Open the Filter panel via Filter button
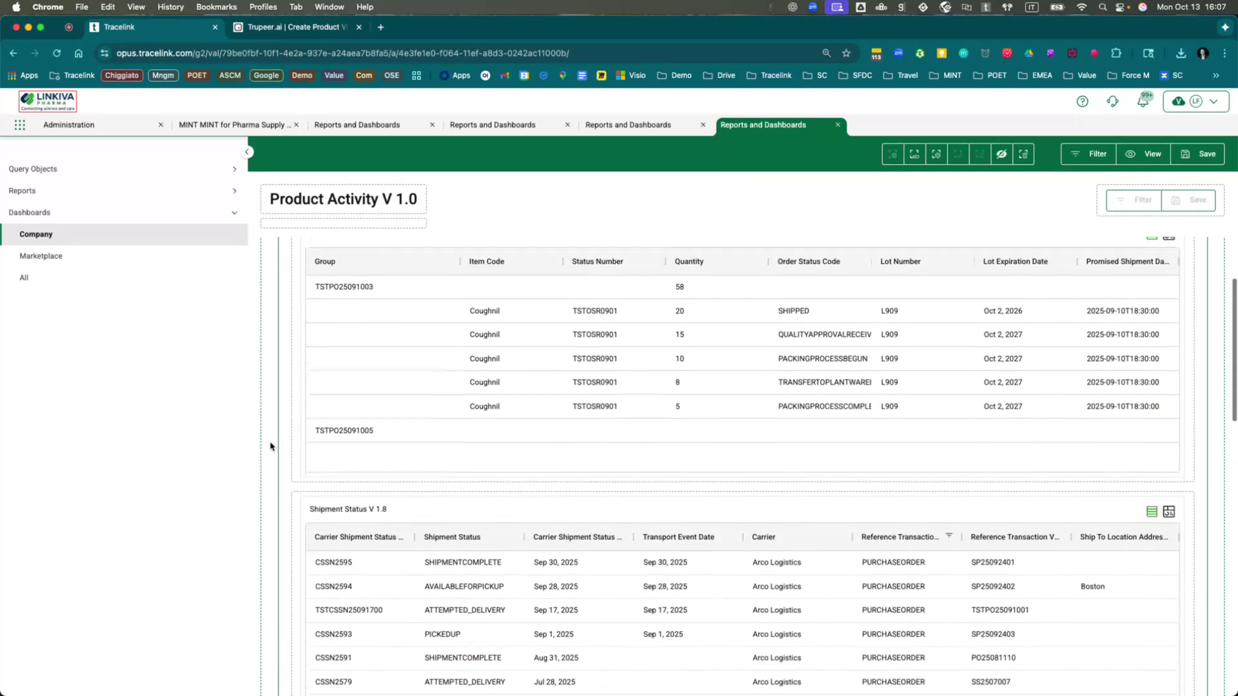The width and height of the screenshot is (1238, 696). (x=1088, y=154)
